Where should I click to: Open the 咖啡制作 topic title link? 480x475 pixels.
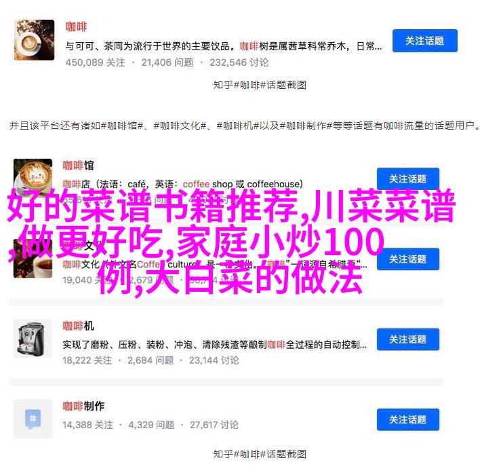pos(83,406)
